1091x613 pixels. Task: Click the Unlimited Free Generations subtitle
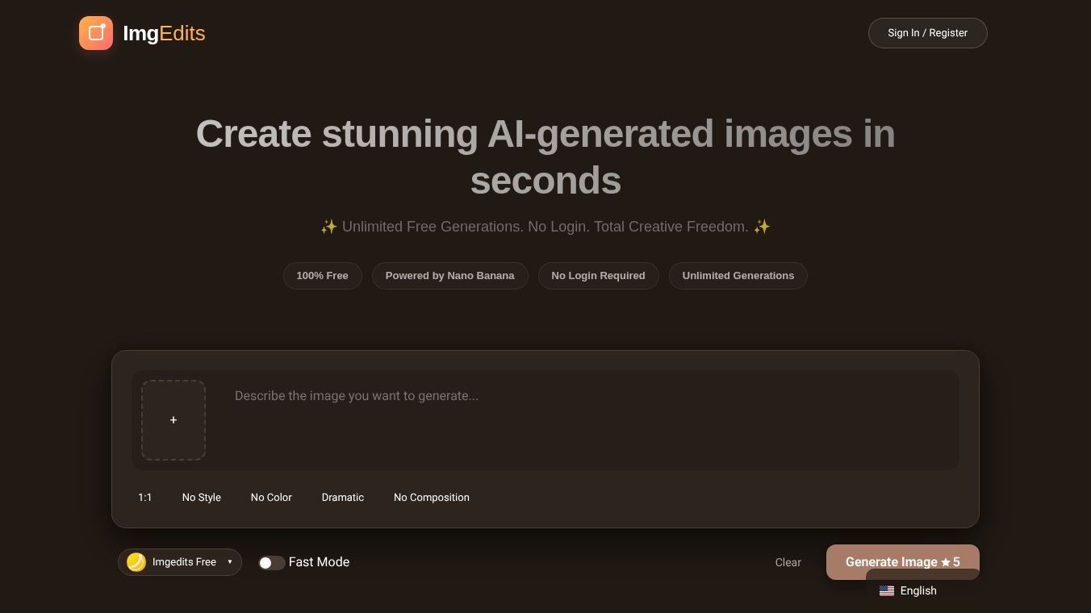[545, 227]
